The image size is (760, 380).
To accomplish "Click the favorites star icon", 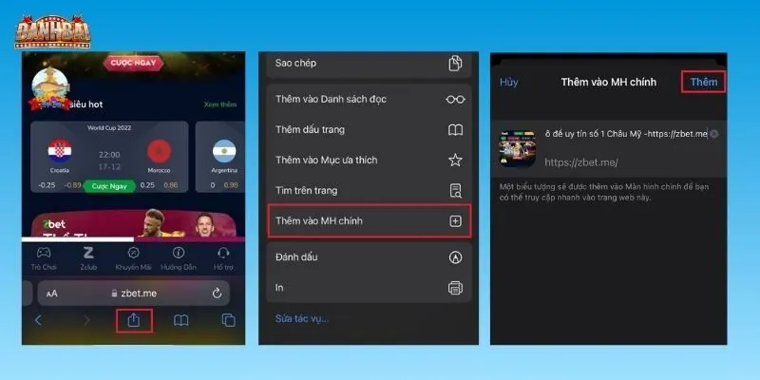I will [455, 160].
